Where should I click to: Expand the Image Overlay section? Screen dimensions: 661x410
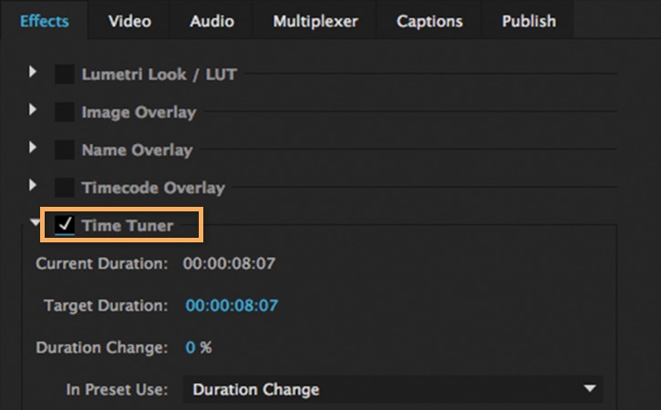[34, 111]
